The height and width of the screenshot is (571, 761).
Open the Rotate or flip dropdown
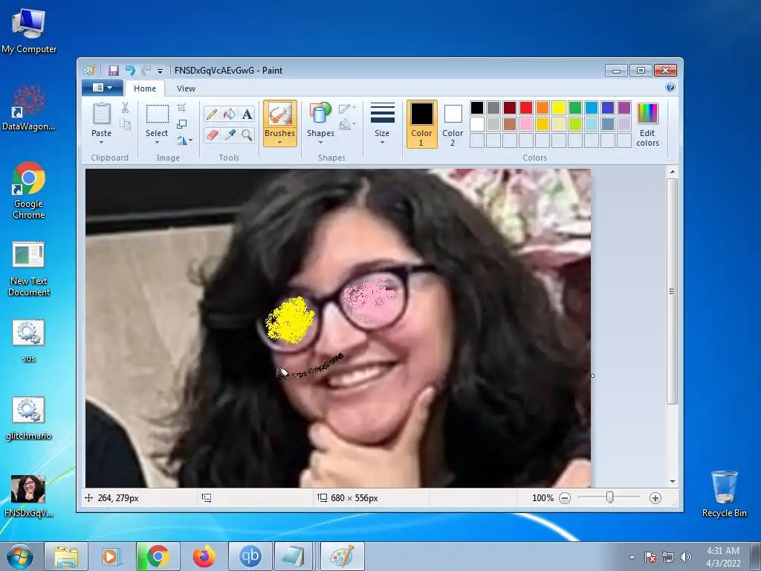[184, 141]
